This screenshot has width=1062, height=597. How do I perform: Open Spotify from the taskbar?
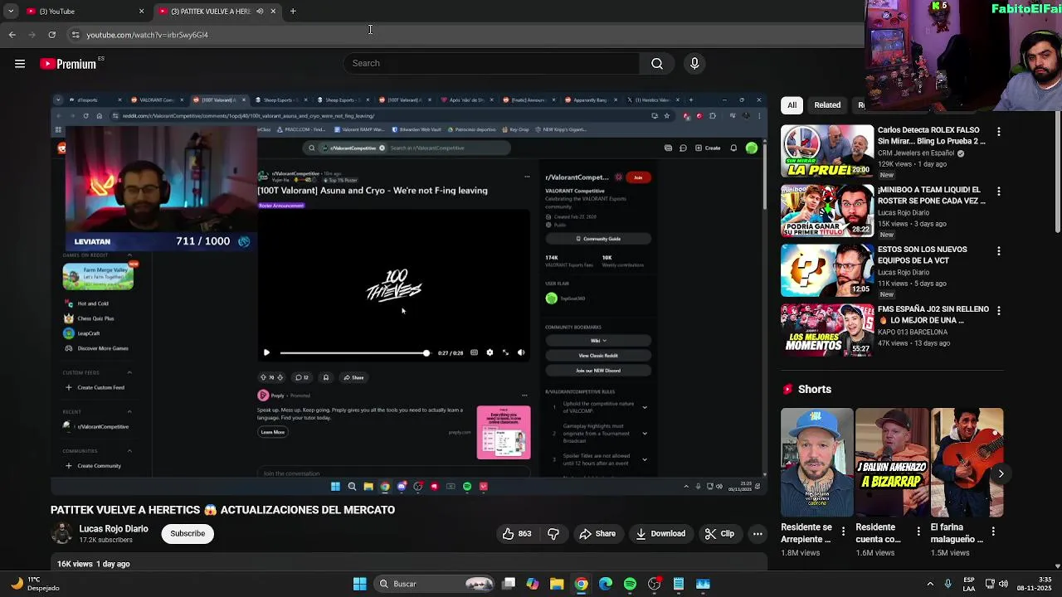point(630,584)
